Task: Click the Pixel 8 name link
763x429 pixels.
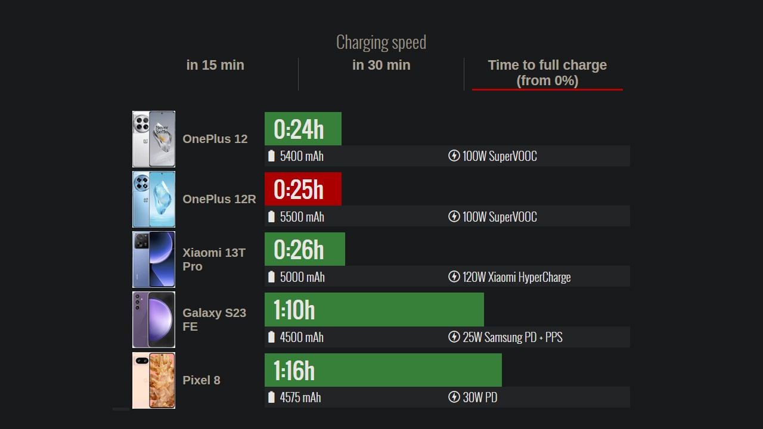Action: (x=201, y=380)
